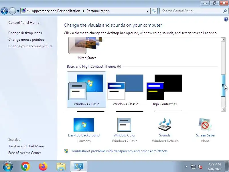Expand the breadcrumb arrow after Appearance and Personalization
The image size is (229, 172).
[84, 11]
